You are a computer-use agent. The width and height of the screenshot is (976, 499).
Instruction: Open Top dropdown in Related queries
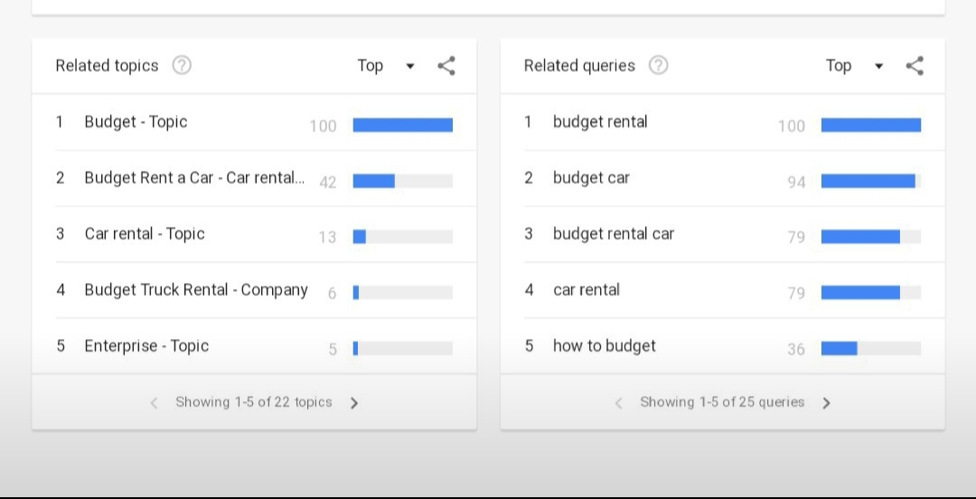(x=853, y=65)
